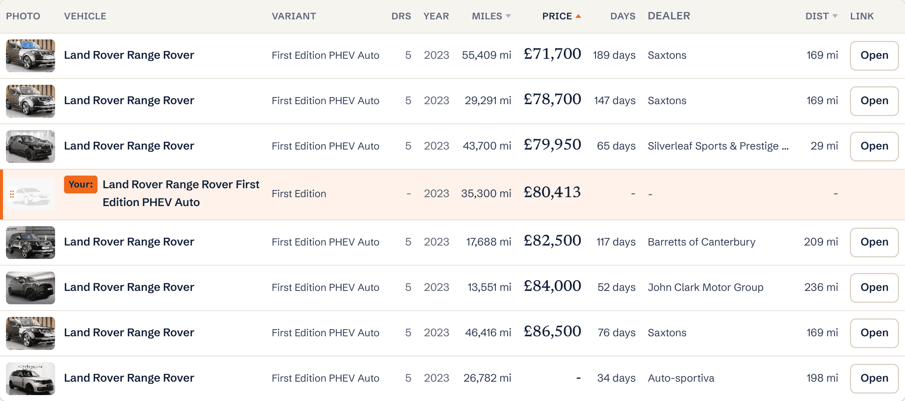Screen dimensions: 905x401
Task: Click the 'Silverleaf Sports & Prestige ...' dealer name
Action: 718,146
